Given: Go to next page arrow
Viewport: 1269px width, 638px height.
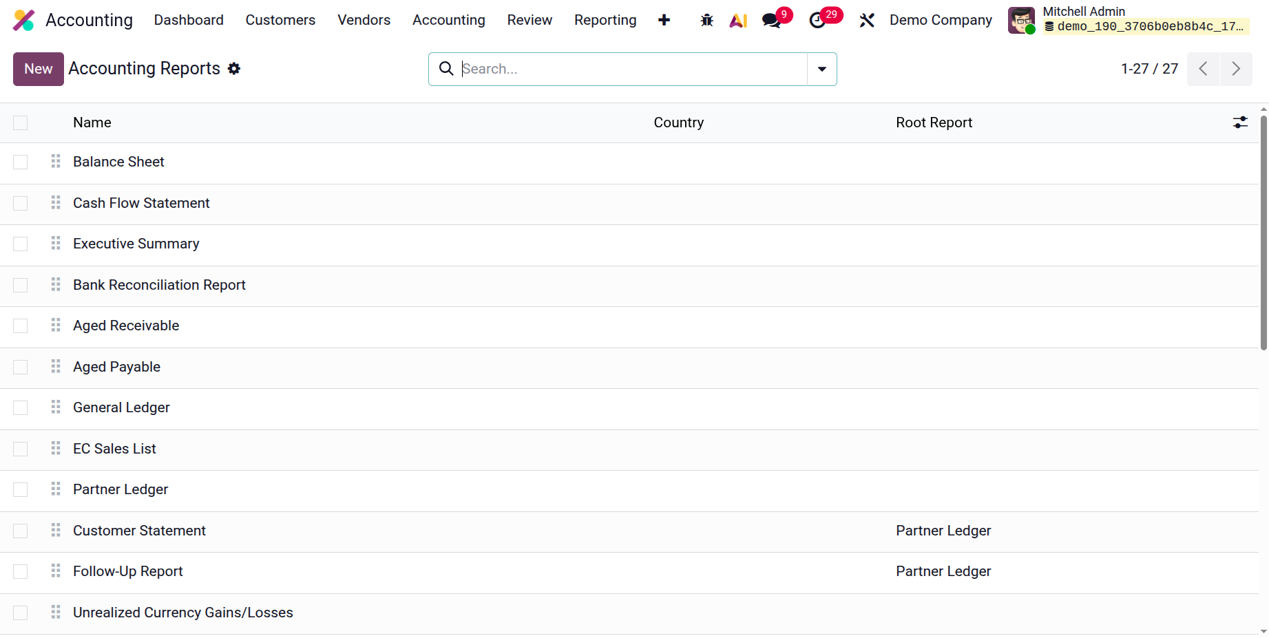Looking at the screenshot, I should (x=1236, y=69).
